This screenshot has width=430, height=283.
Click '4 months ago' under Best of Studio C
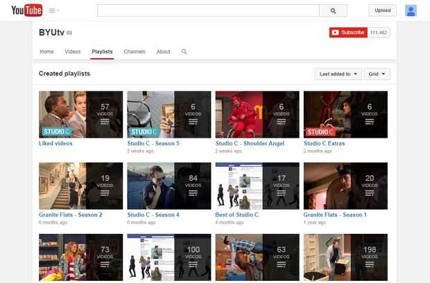tap(230, 222)
